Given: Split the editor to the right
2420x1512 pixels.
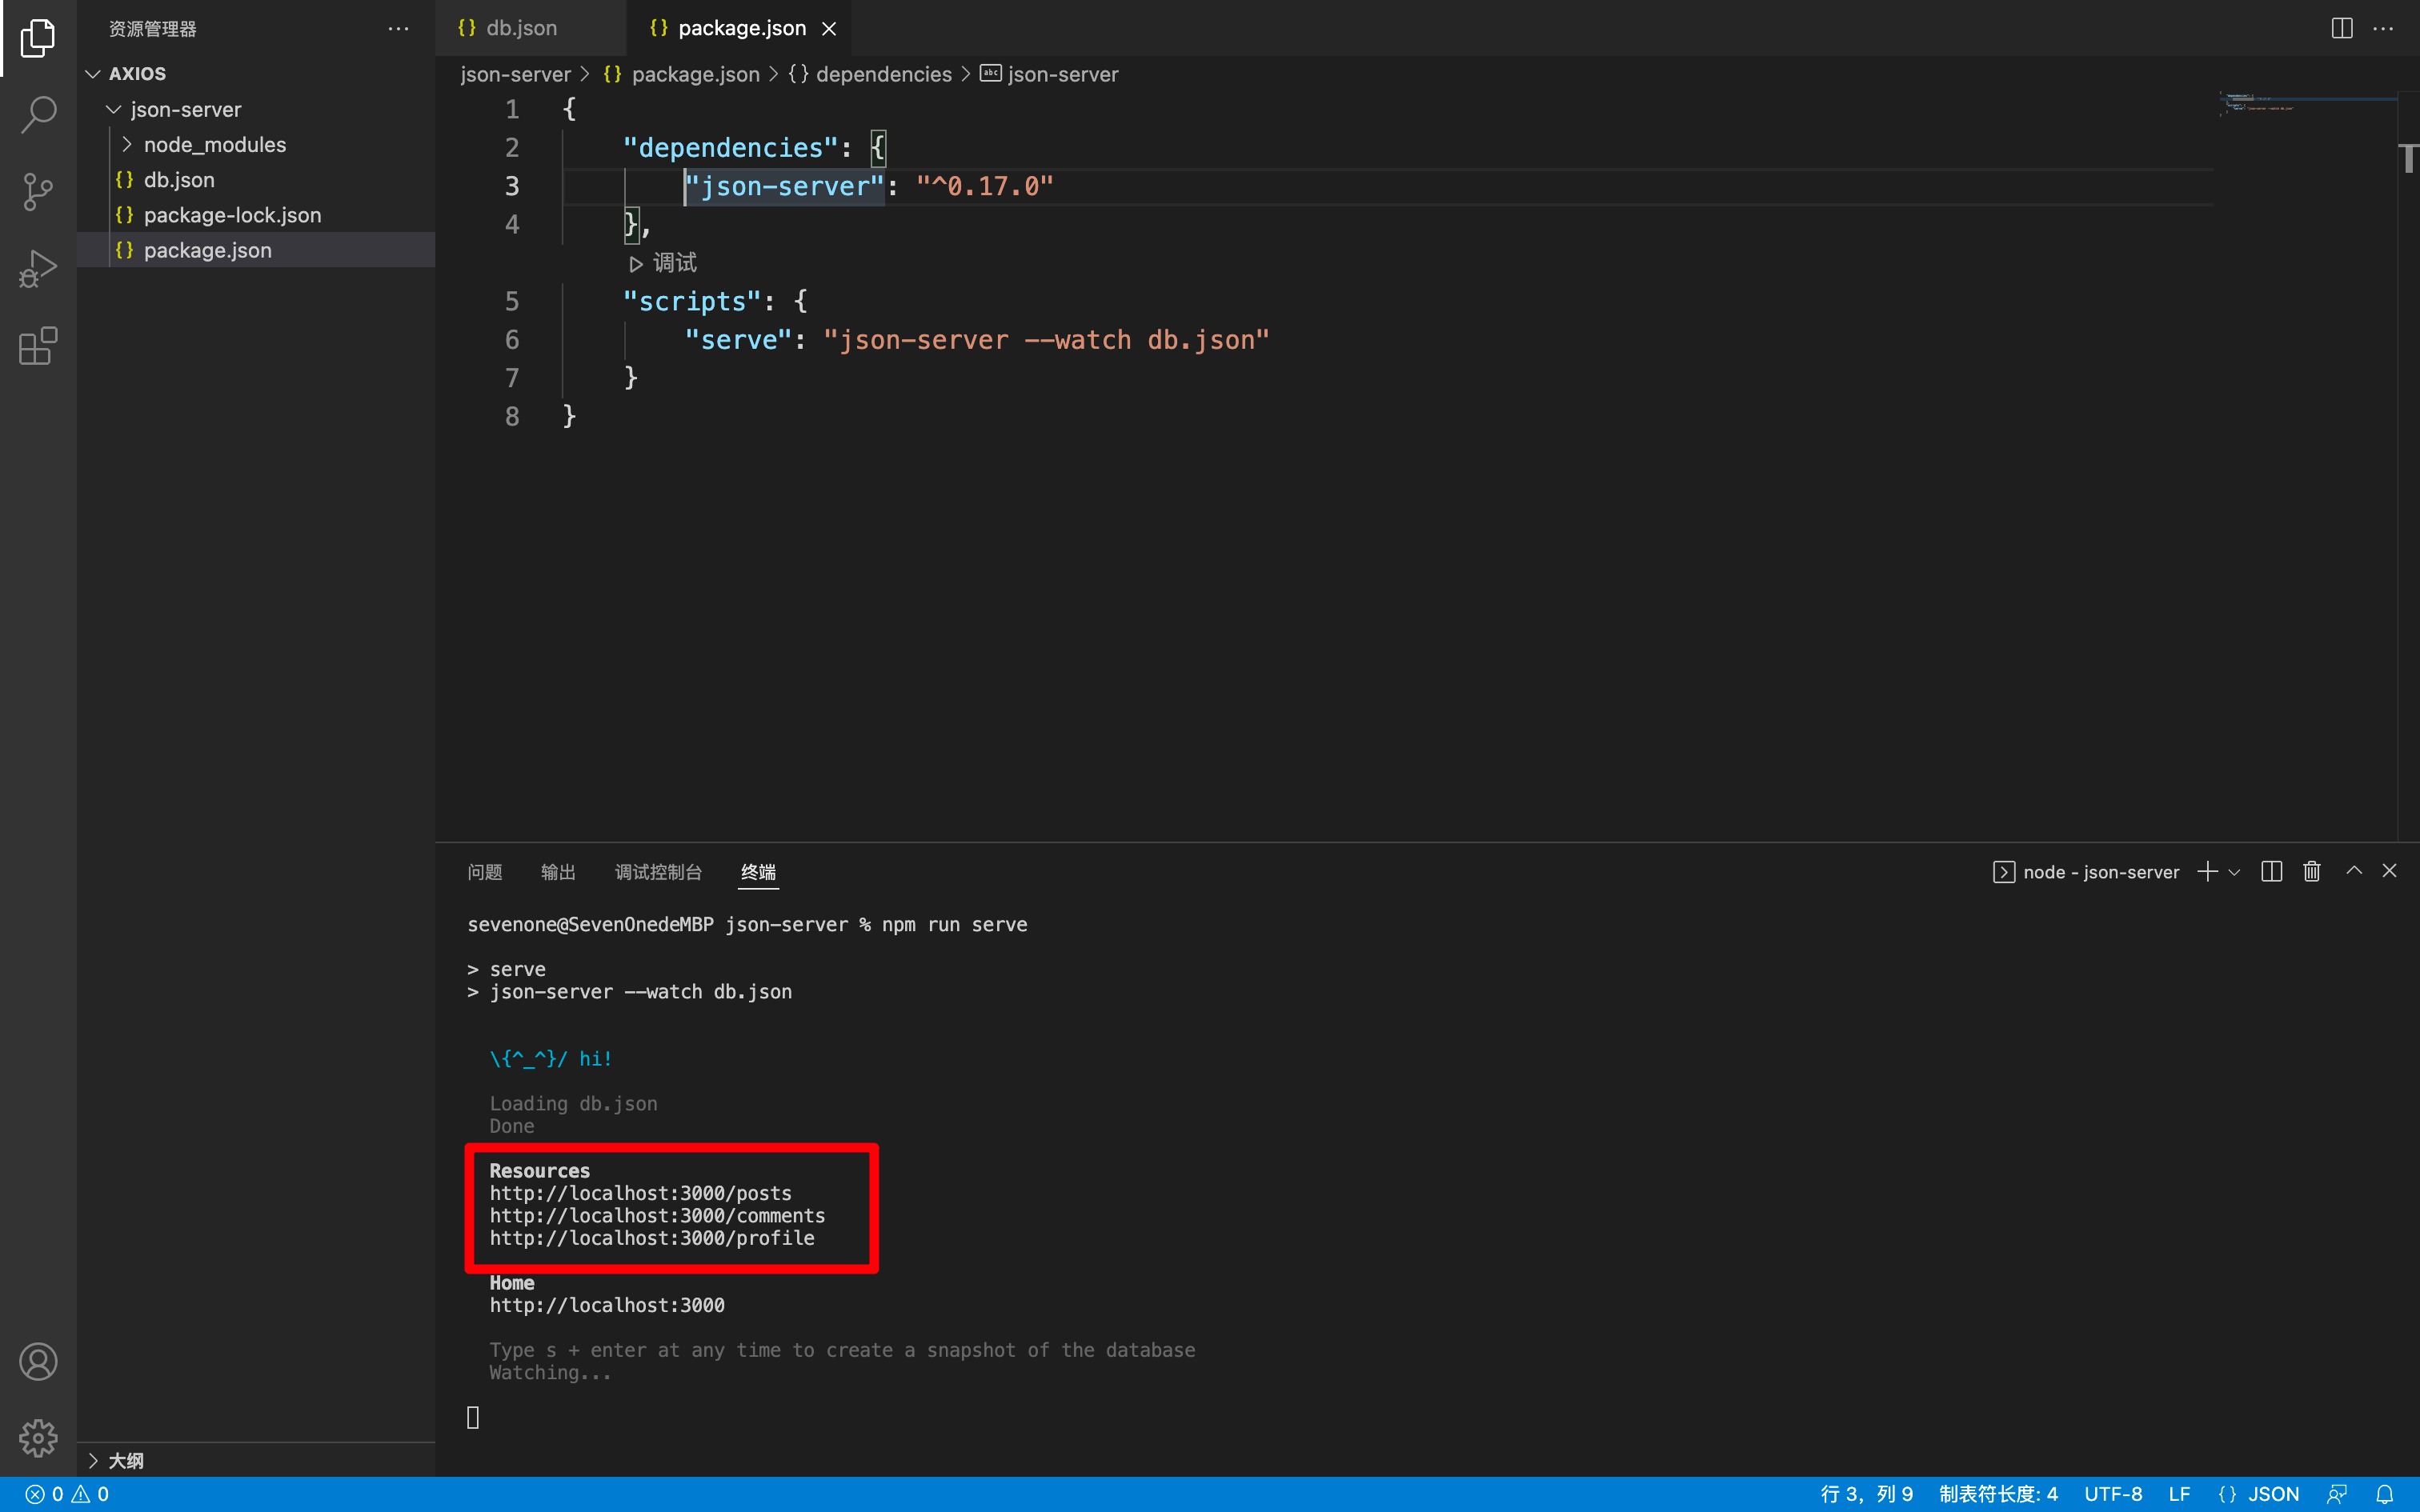Looking at the screenshot, I should tap(2341, 28).
